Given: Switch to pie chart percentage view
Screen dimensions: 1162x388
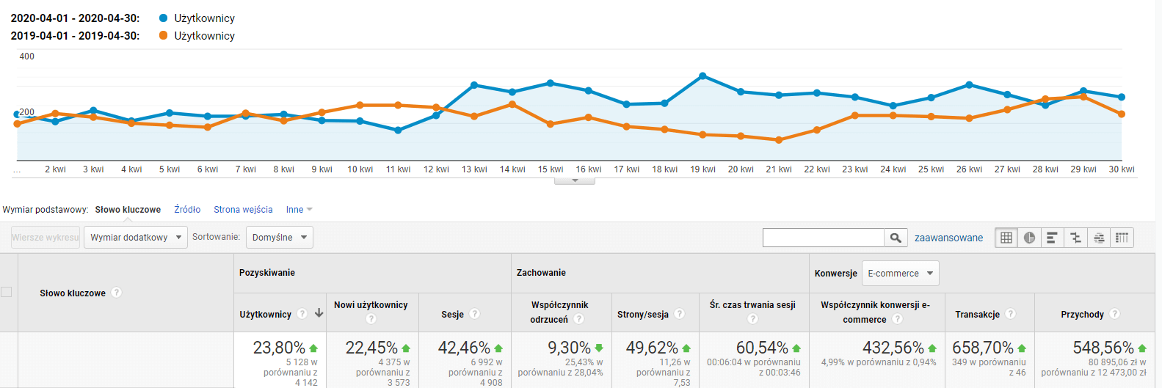Looking at the screenshot, I should [x=1029, y=238].
